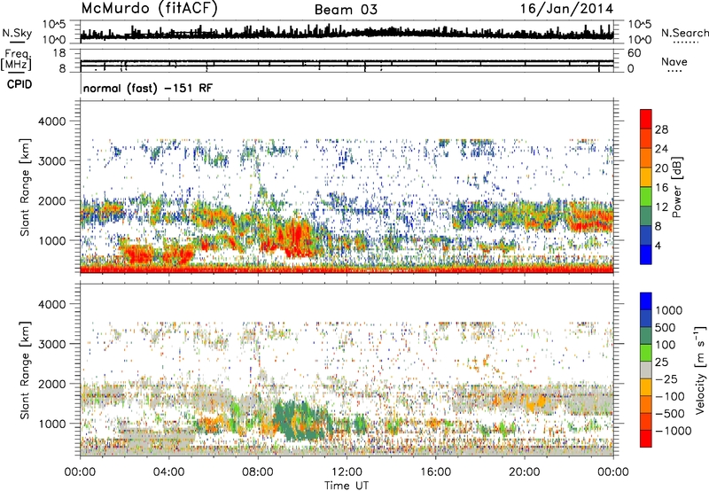Click the solid N.Sky line sample

coord(17,42)
